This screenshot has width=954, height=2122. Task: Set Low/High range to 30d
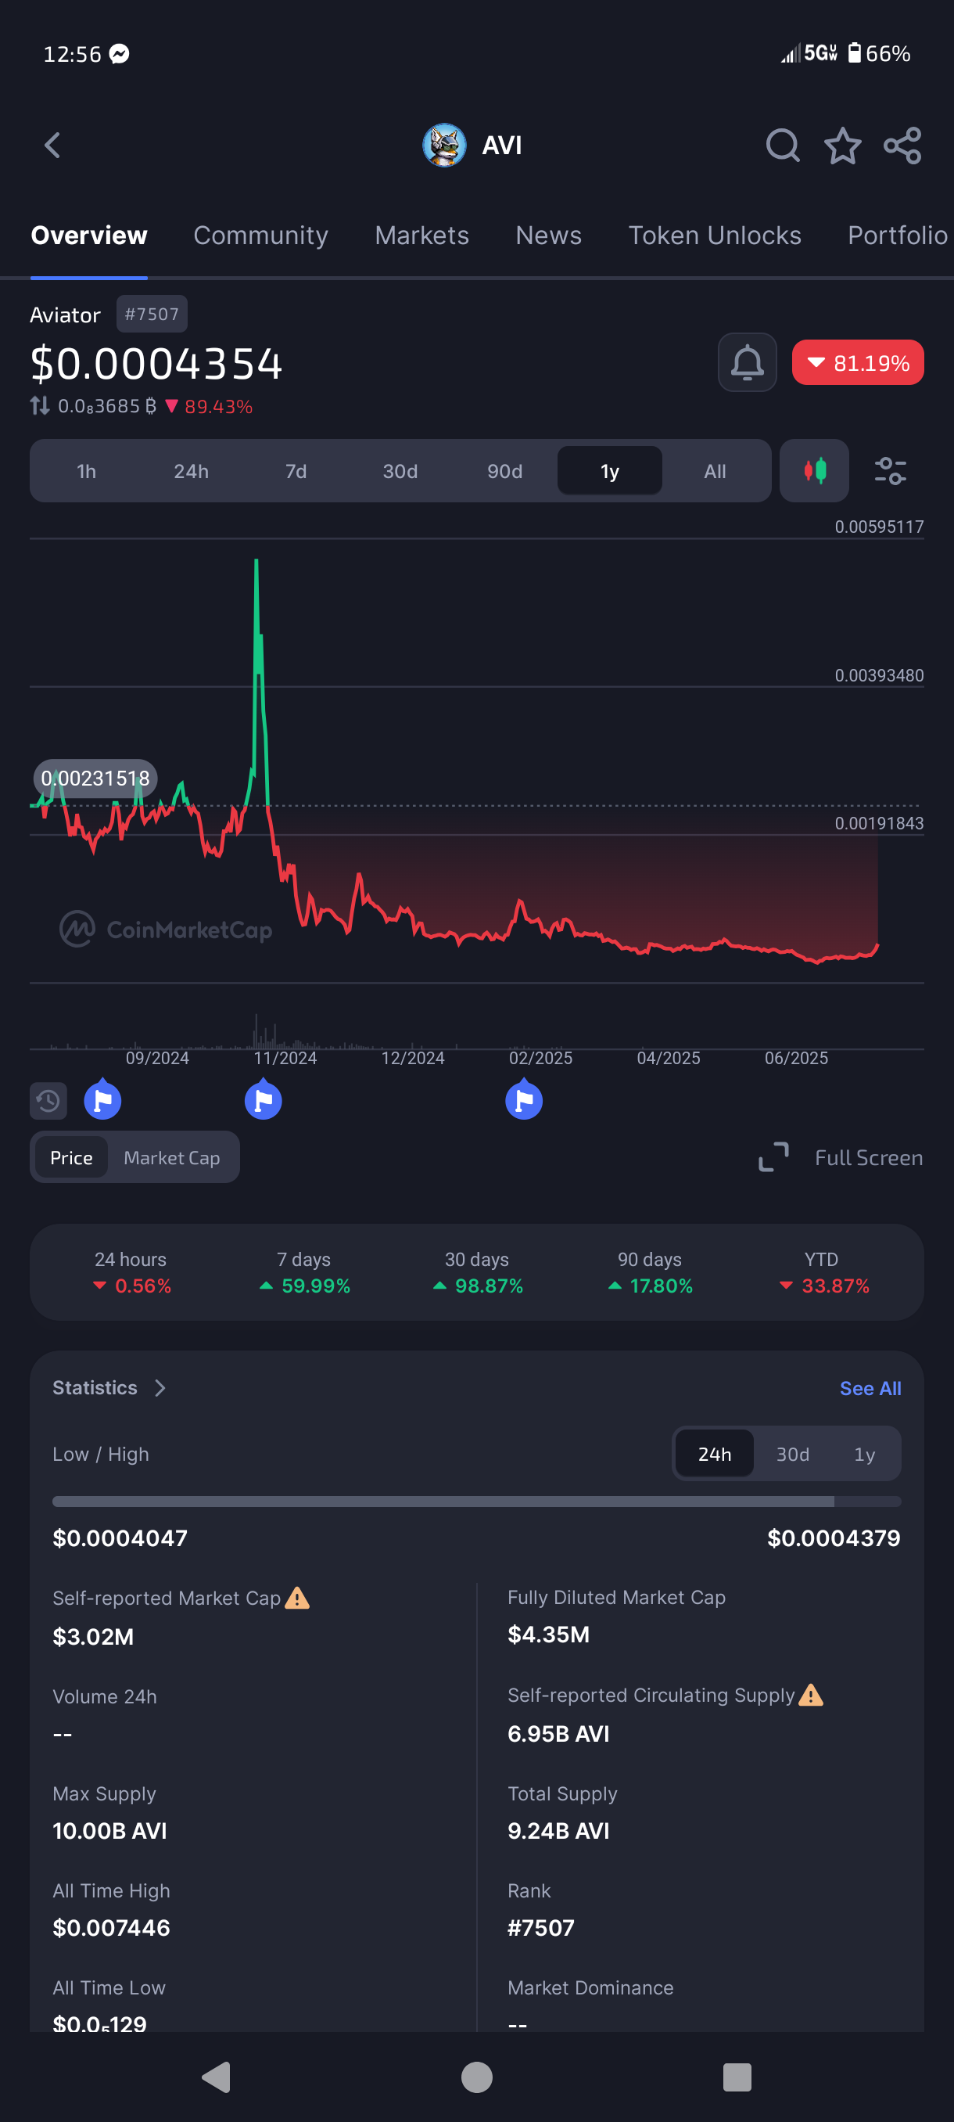(793, 1454)
